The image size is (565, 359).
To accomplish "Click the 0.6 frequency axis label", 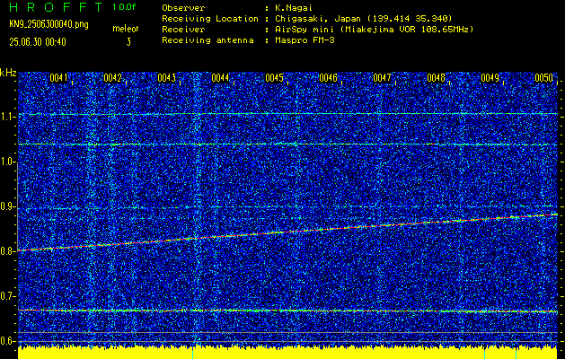I will [8, 341].
